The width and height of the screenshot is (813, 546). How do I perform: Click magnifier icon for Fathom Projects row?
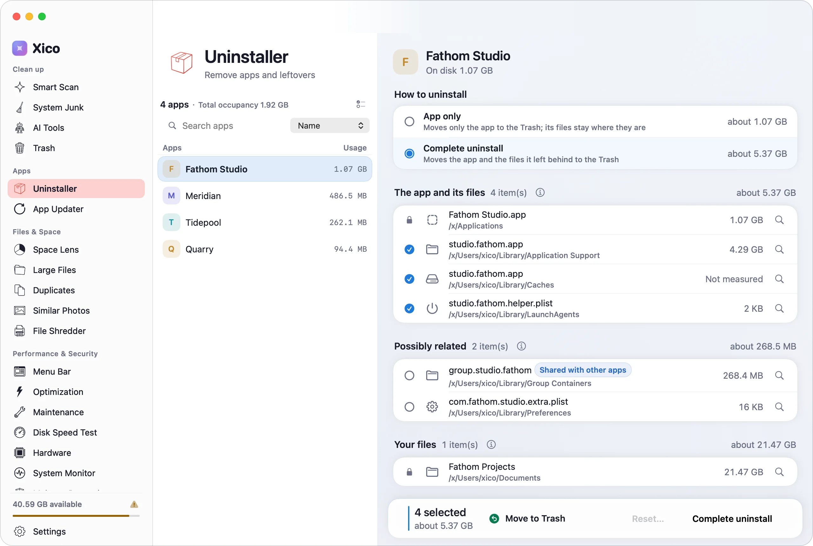(779, 472)
